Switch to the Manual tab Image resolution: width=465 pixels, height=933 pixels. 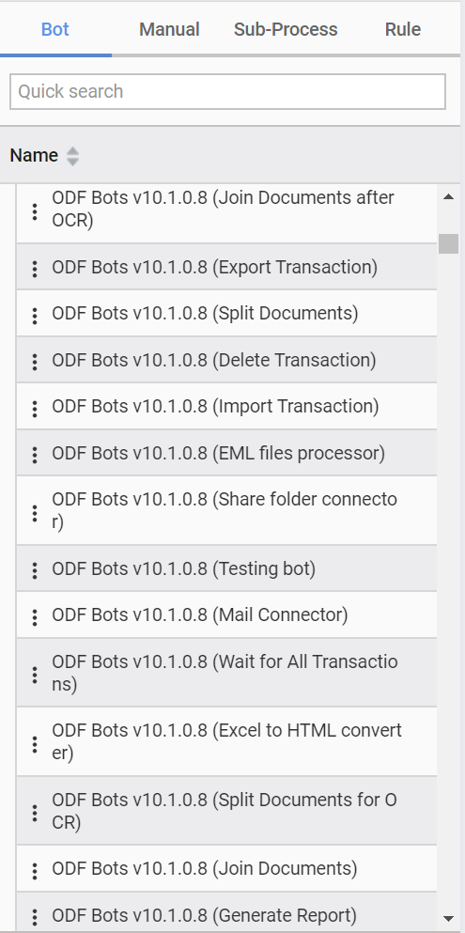[169, 29]
